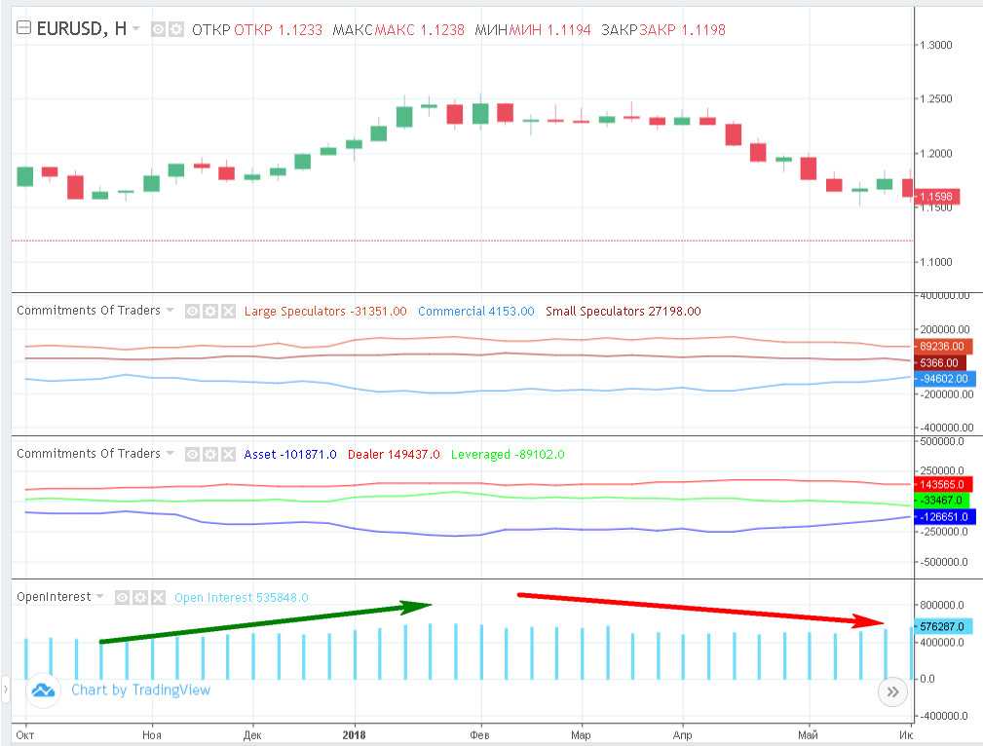The width and height of the screenshot is (983, 746).
Task: Open OpenInterest indicator settings gear
Action: pos(140,597)
